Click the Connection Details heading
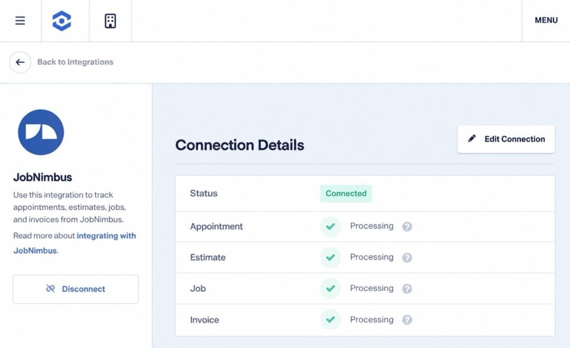 coord(239,145)
